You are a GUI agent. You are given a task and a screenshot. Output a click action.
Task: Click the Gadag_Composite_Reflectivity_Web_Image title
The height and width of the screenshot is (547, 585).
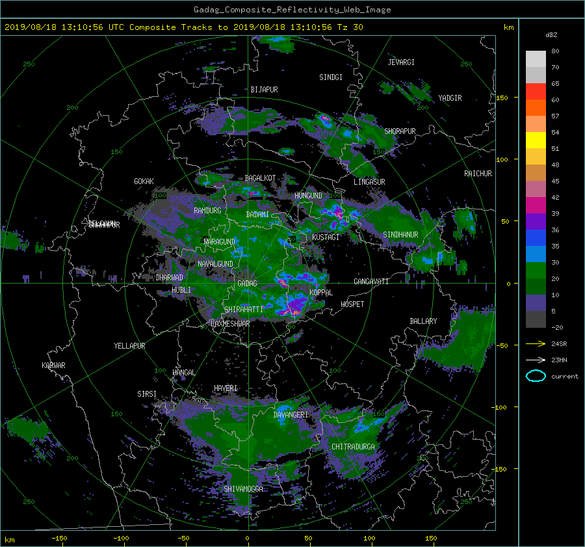pyautogui.click(x=292, y=10)
